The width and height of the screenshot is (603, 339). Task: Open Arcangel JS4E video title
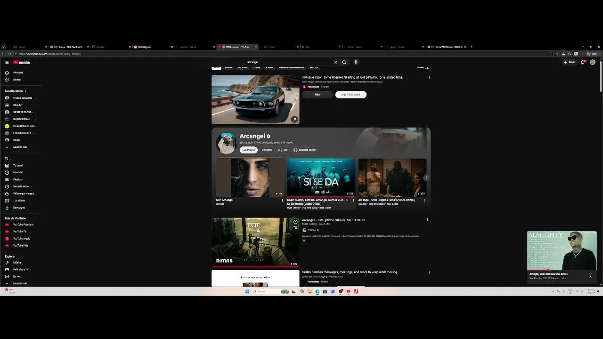(333, 220)
